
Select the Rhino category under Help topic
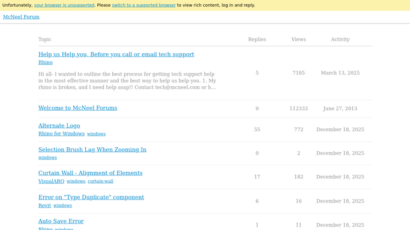(46, 62)
